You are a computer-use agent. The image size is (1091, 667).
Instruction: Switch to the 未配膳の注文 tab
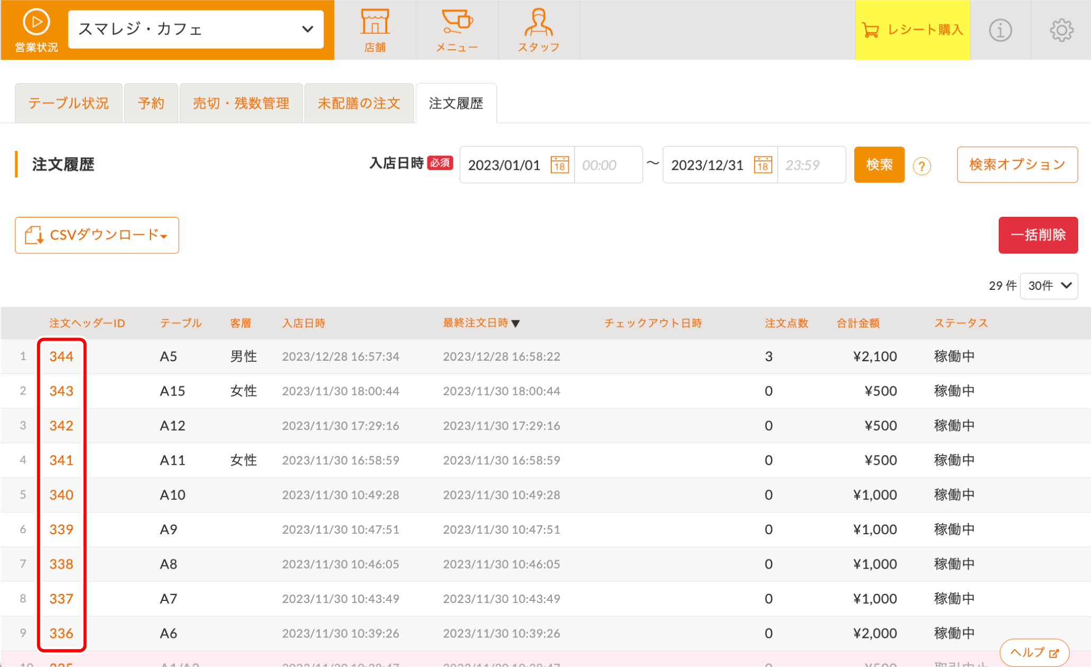pos(359,103)
